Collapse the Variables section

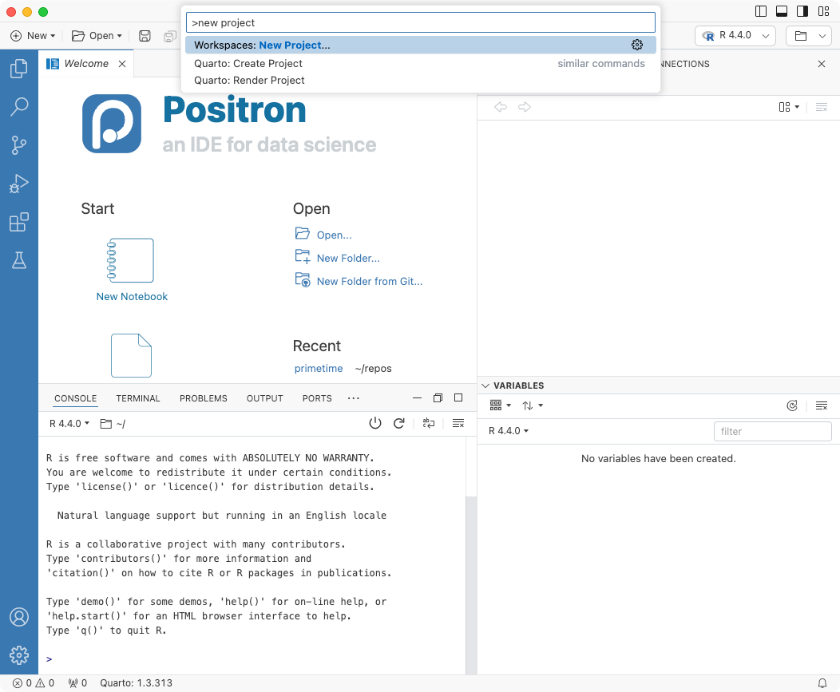pyautogui.click(x=485, y=385)
